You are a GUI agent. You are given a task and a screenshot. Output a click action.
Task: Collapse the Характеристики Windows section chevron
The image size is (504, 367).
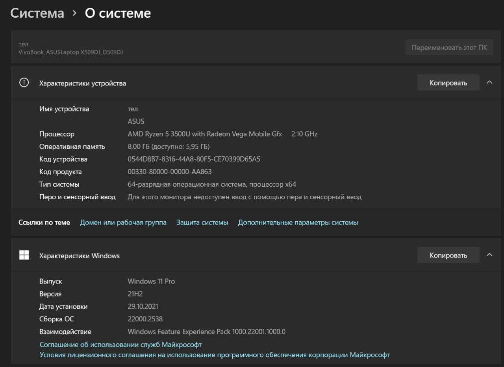489,255
